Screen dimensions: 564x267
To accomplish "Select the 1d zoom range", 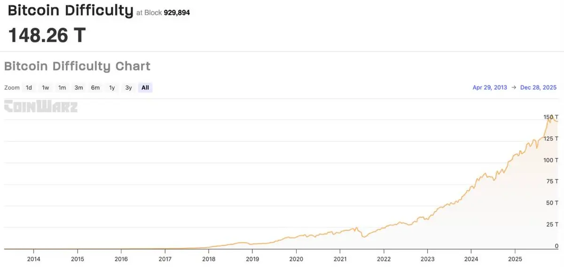I will coord(29,87).
